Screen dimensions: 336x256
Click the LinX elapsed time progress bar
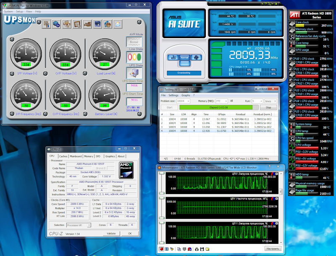(219, 108)
